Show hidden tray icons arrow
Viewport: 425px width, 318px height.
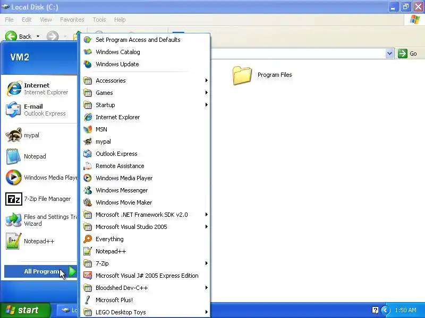pyautogui.click(x=385, y=310)
